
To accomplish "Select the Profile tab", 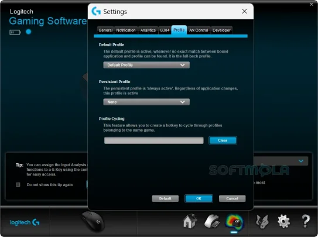I will click(179, 30).
